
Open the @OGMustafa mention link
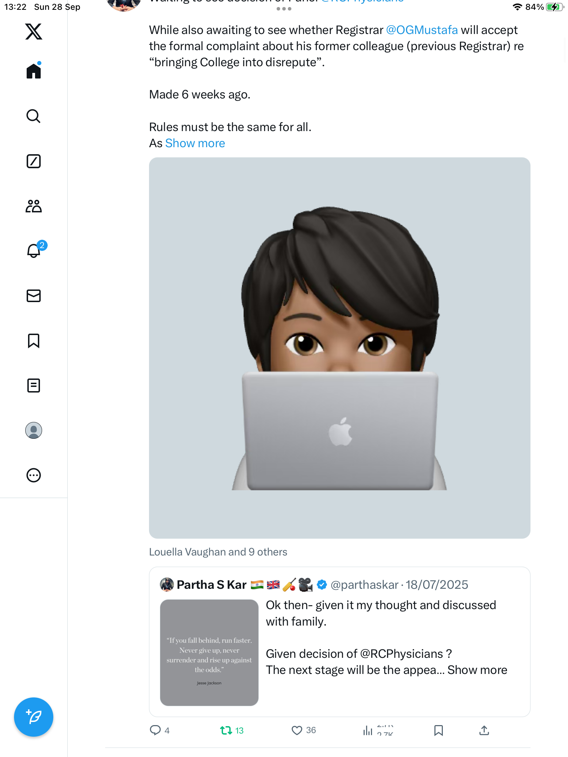tap(422, 30)
